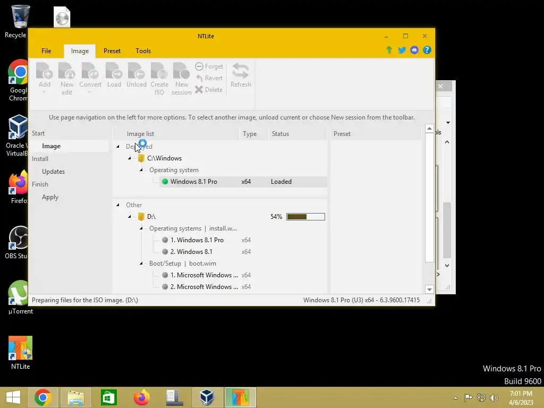Click the Delete toolbar item
This screenshot has width=544, height=408.
click(209, 89)
